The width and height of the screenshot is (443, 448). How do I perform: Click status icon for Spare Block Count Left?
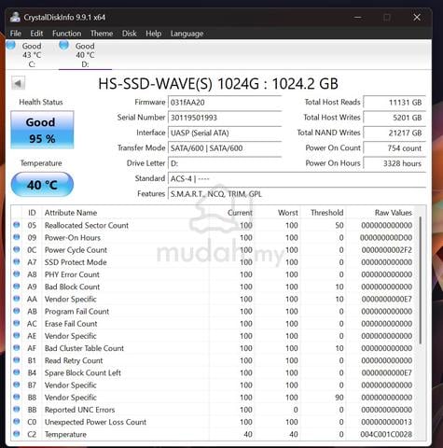coord(17,372)
